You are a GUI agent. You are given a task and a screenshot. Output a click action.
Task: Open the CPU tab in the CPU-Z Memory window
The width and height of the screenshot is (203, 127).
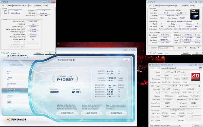(3, 6)
